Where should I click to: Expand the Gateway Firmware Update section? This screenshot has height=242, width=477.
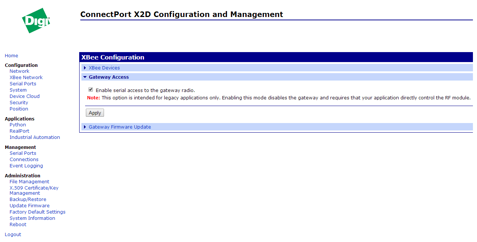[x=120, y=127]
